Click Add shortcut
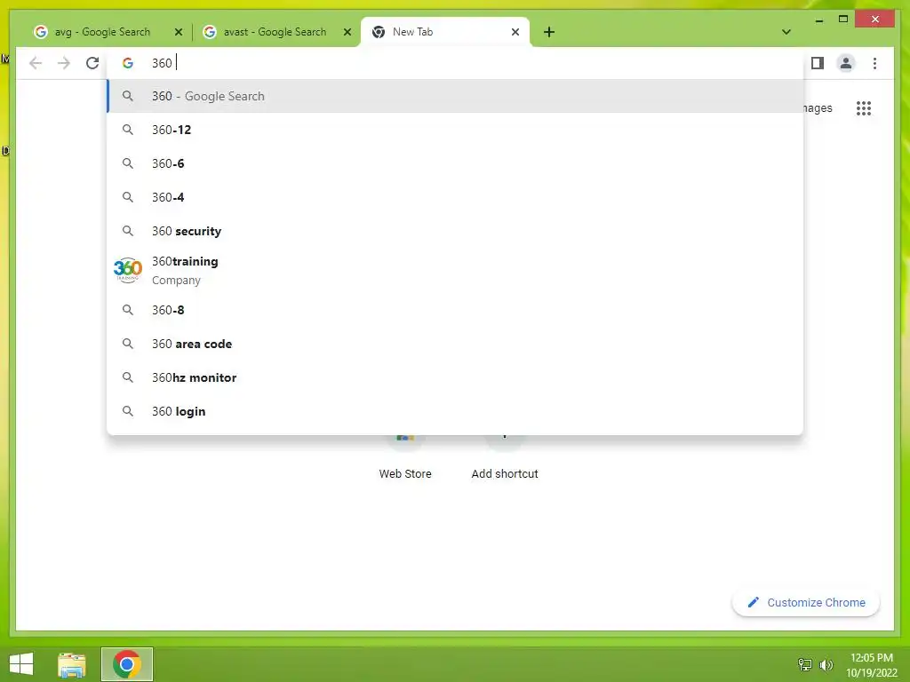The height and width of the screenshot is (682, 910). [x=505, y=458]
